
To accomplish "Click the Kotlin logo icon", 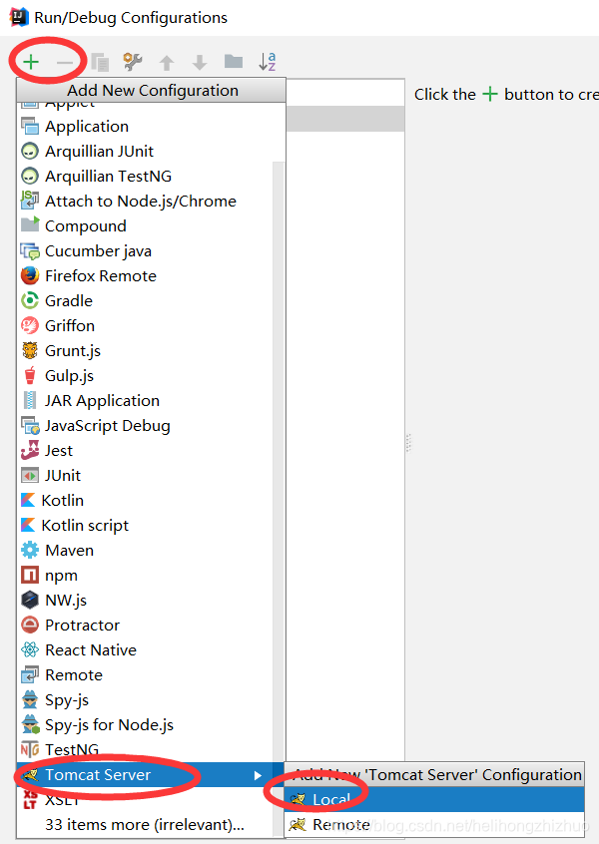I will tap(28, 500).
